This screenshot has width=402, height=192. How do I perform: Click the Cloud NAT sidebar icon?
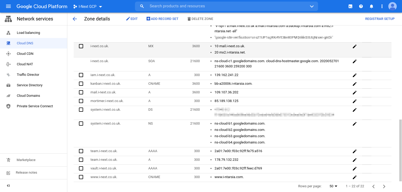pyautogui.click(x=8, y=64)
